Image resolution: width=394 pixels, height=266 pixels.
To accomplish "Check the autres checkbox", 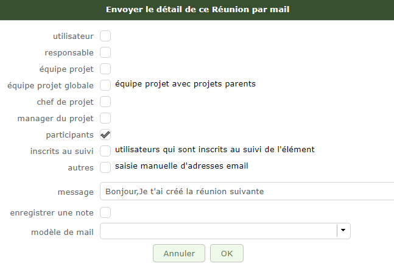I will coord(105,167).
